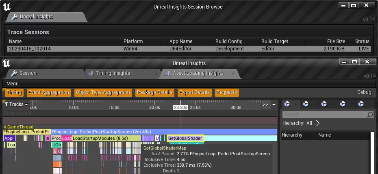Select the first panel tab icon above Search

pos(287,104)
